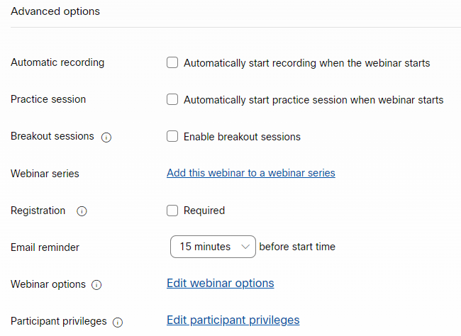Click the Participant privileges label text
Screen dimensions: 461x336
point(58,321)
